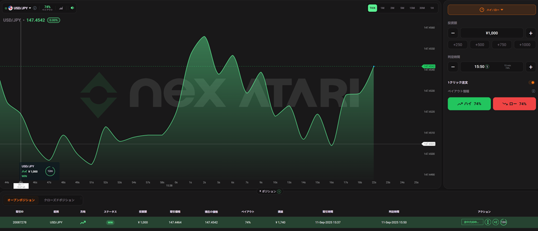Switch to the クローズドポジション tab
Viewport: 538px width, 231px height.
pyautogui.click(x=59, y=200)
